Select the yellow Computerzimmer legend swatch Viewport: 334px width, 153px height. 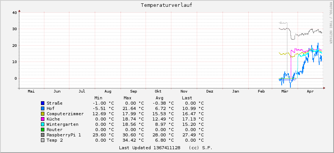[x=42, y=114]
